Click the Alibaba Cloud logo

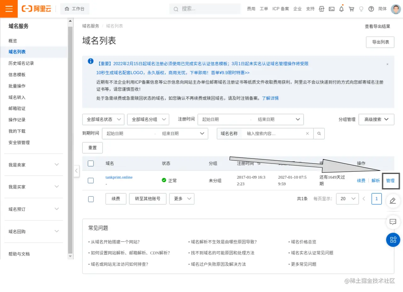[37, 9]
